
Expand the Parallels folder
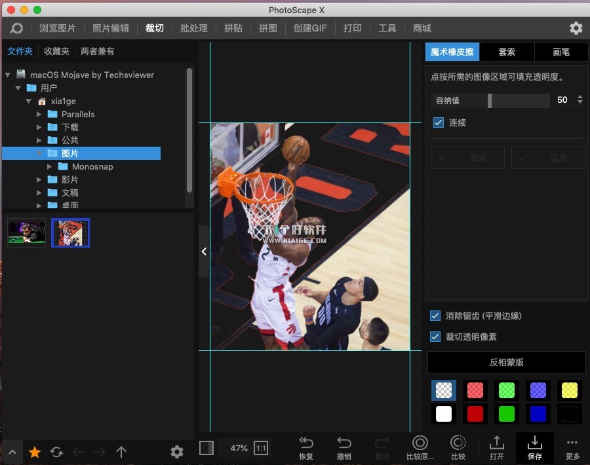point(40,114)
